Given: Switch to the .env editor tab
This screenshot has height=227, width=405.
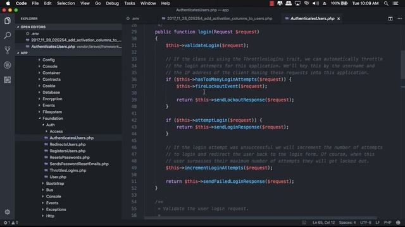Looking at the screenshot, I should 134,18.
